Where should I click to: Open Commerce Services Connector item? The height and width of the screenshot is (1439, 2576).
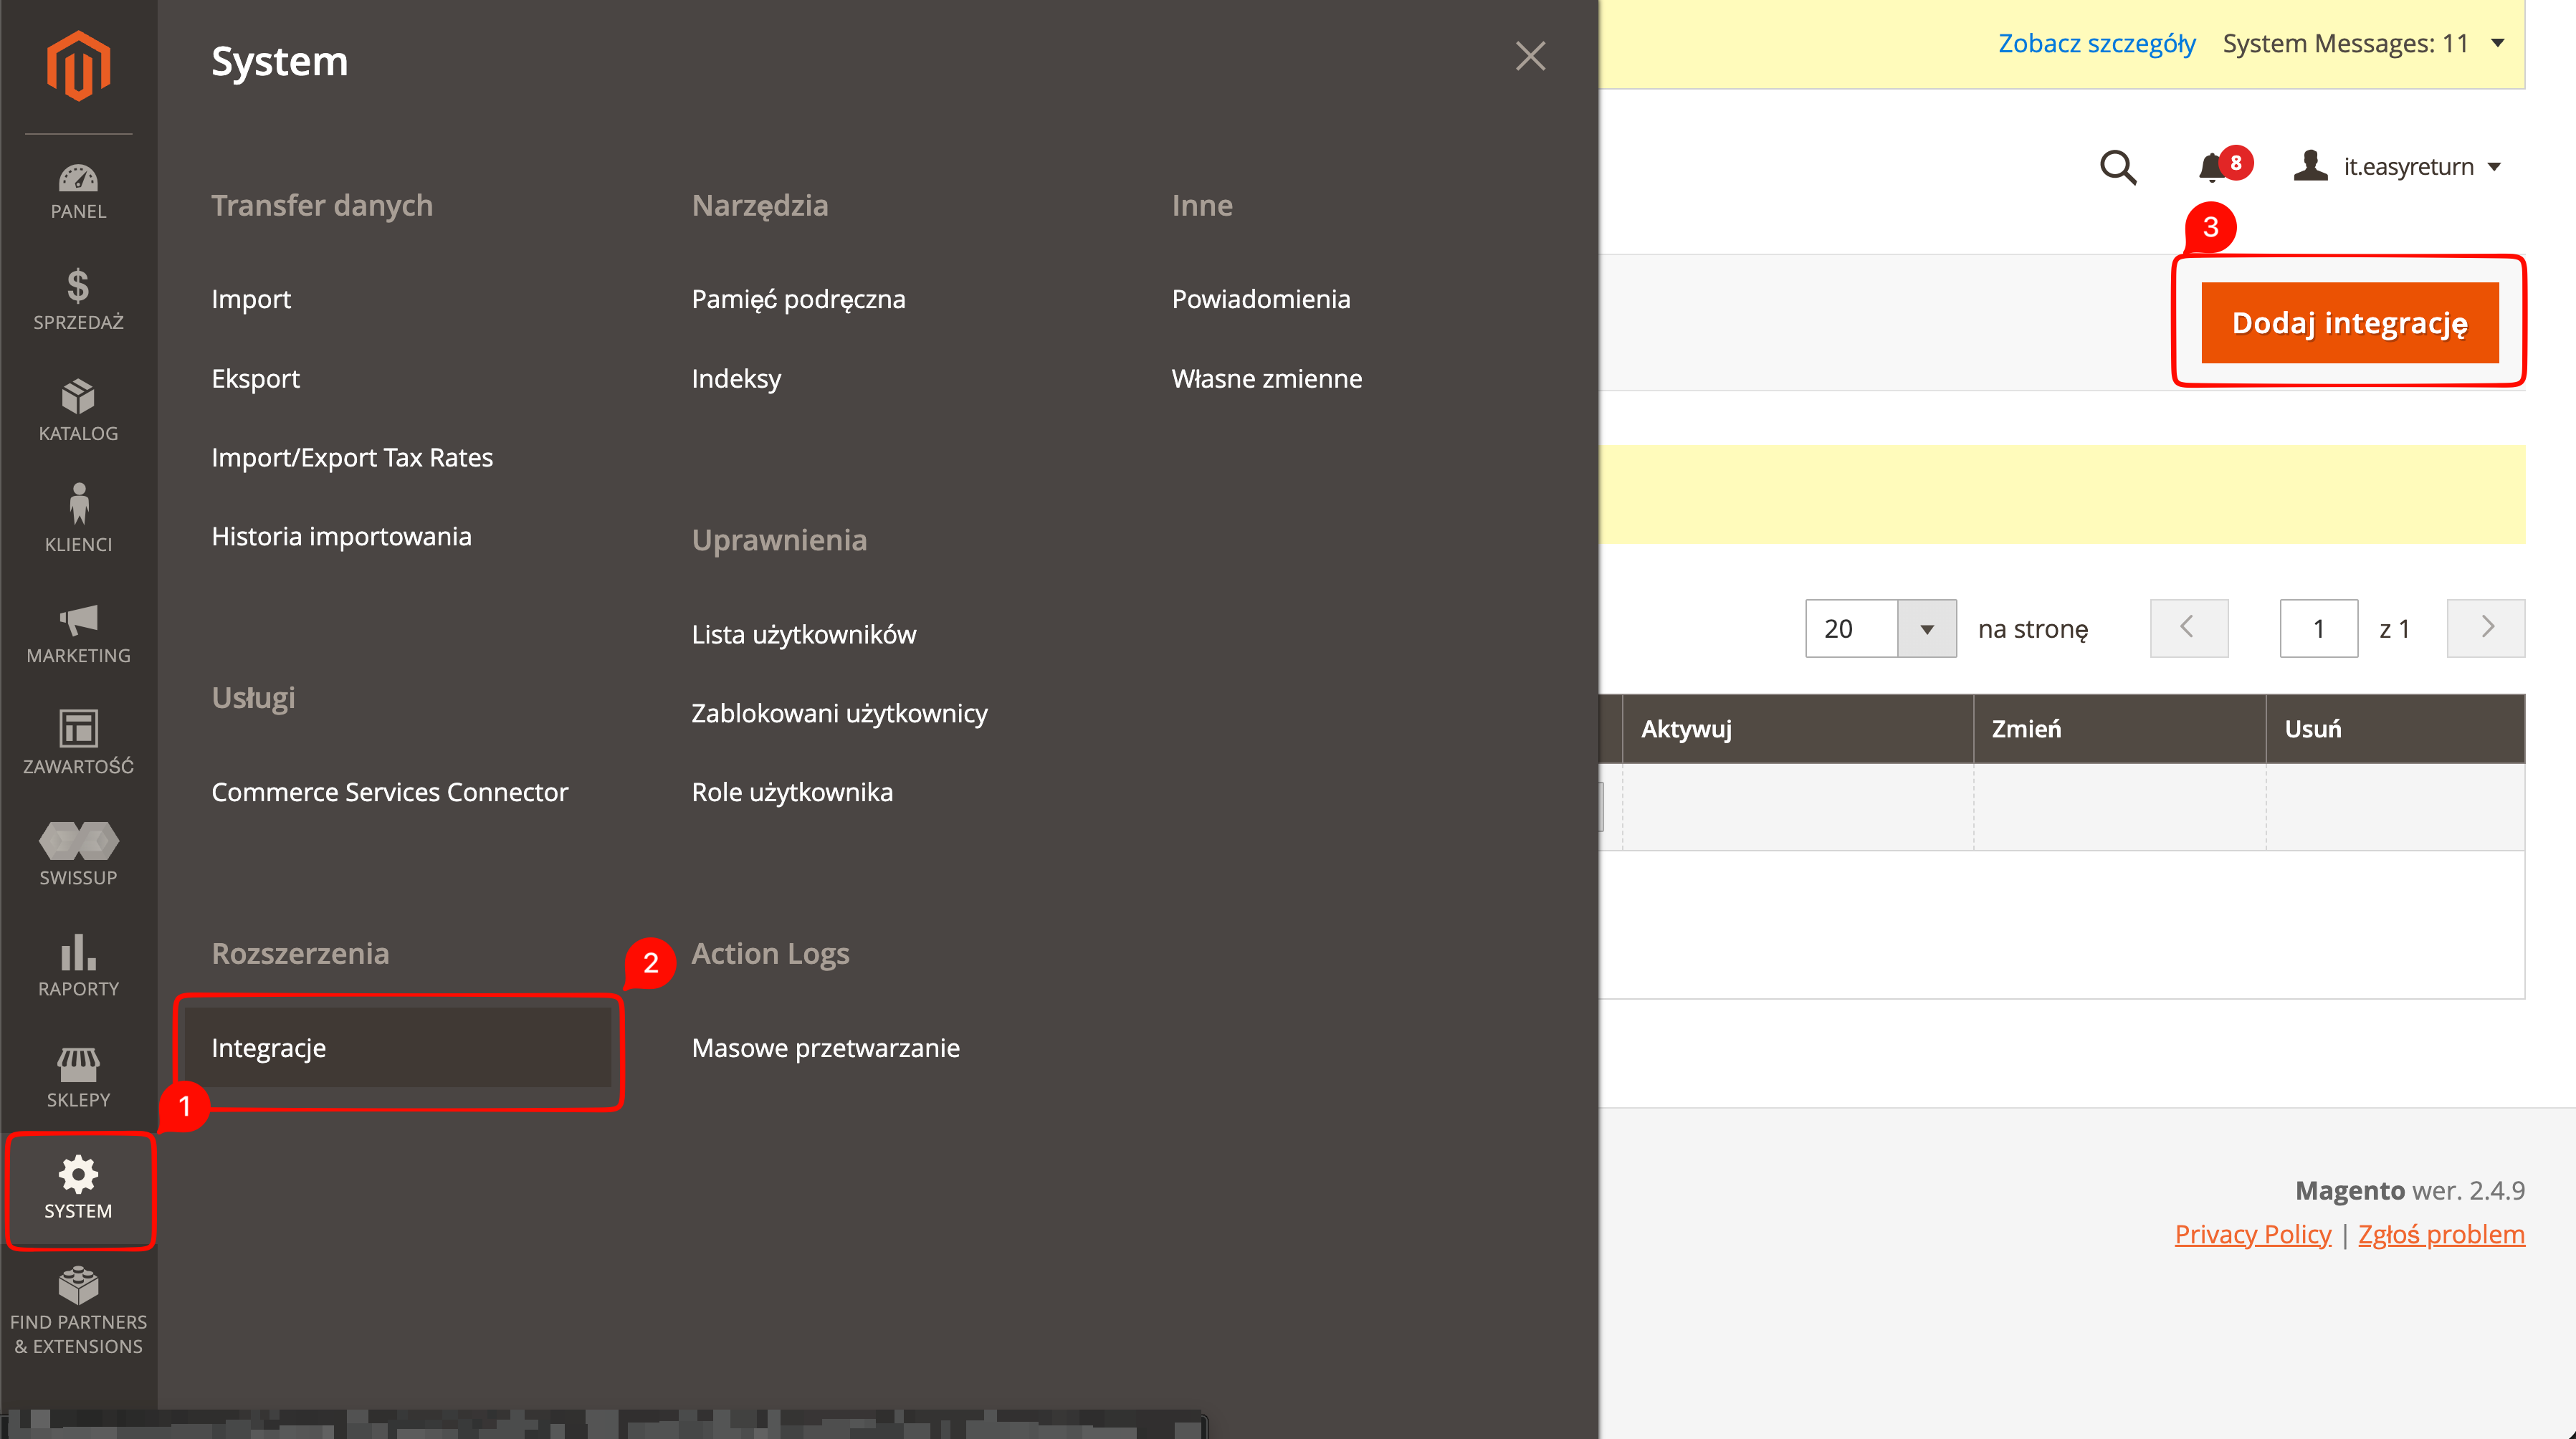(x=389, y=792)
